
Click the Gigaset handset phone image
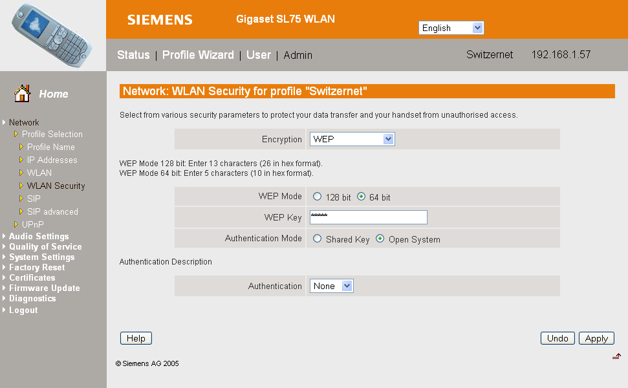(x=52, y=36)
